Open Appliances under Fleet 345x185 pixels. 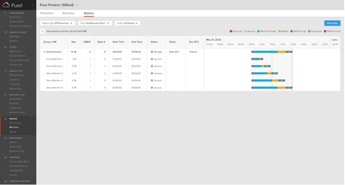(16, 52)
